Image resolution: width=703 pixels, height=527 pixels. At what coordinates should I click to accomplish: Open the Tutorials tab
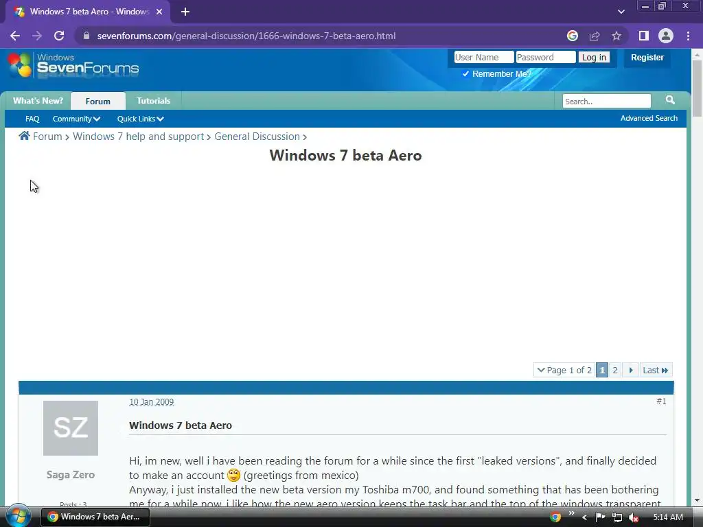coord(153,101)
